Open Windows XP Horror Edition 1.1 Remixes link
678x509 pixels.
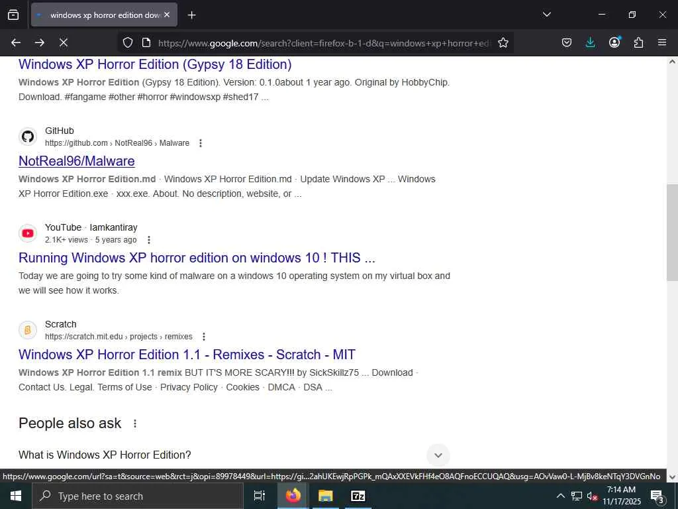187,355
